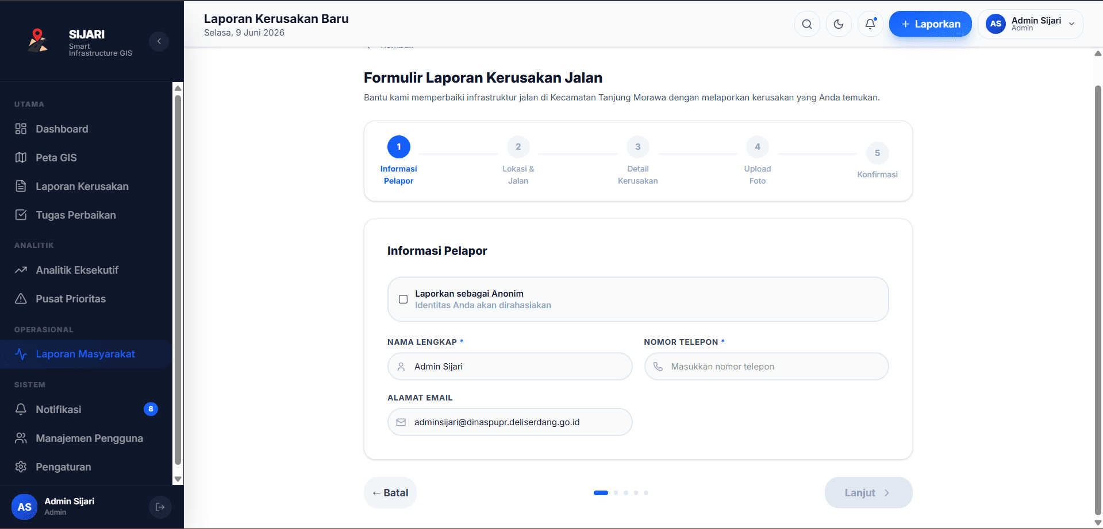
Task: Click the Peta GIS map icon
Action: tap(21, 158)
